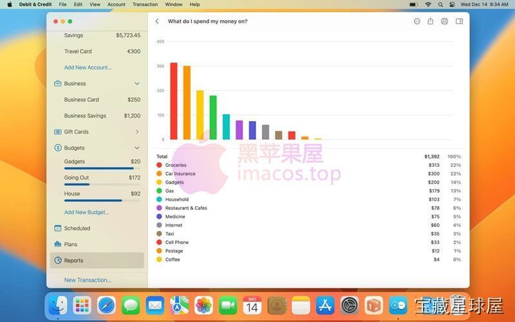
Task: Open Launchpad from the dock
Action: [82, 305]
